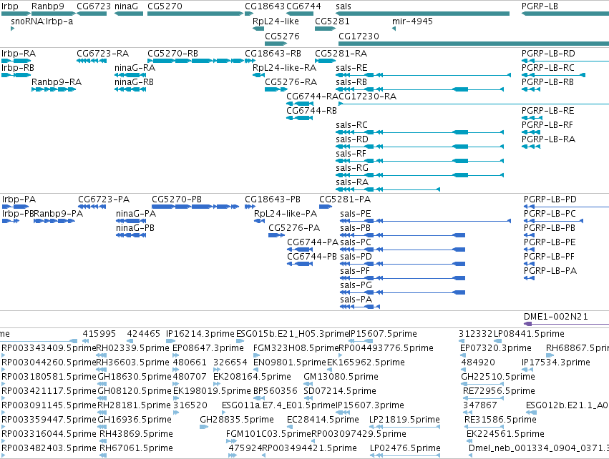Click the CG5281 gene label
This screenshot has width=609, height=459.
coord(332,21)
